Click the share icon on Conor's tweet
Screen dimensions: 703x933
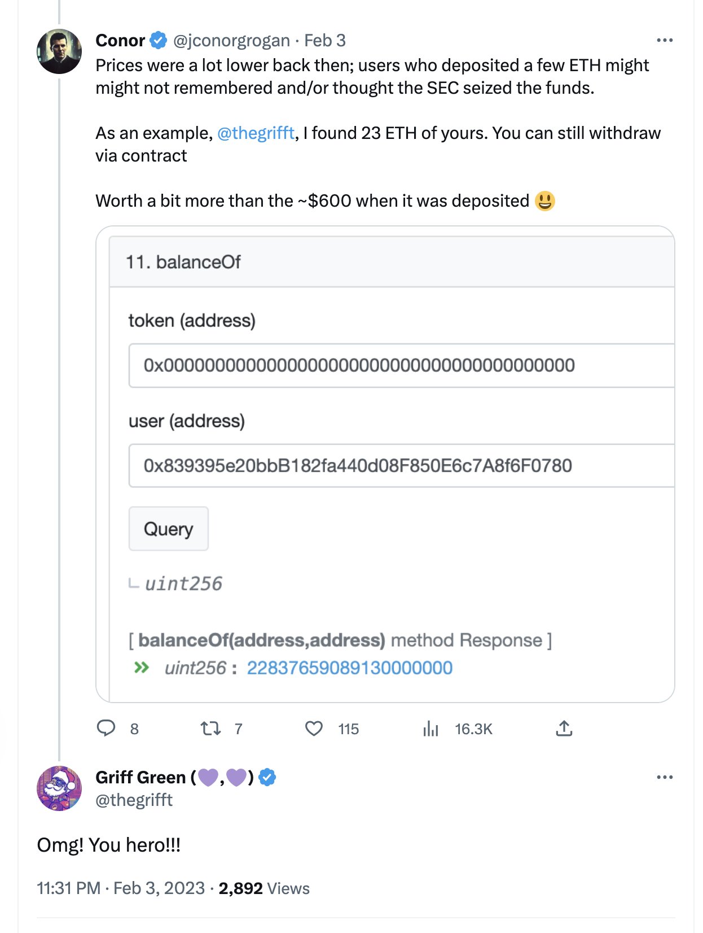(x=564, y=729)
